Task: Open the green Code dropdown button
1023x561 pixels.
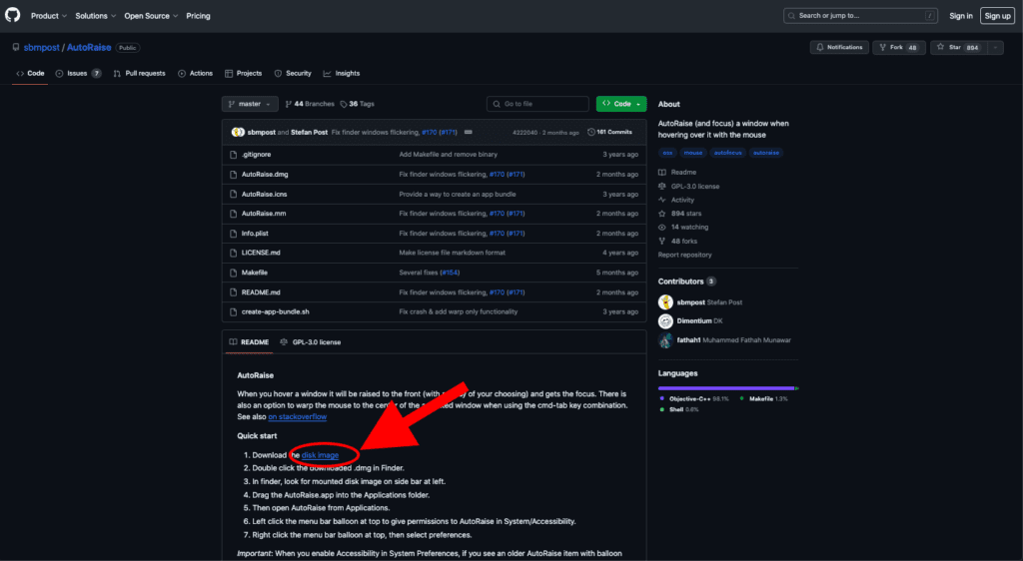Action: [621, 104]
